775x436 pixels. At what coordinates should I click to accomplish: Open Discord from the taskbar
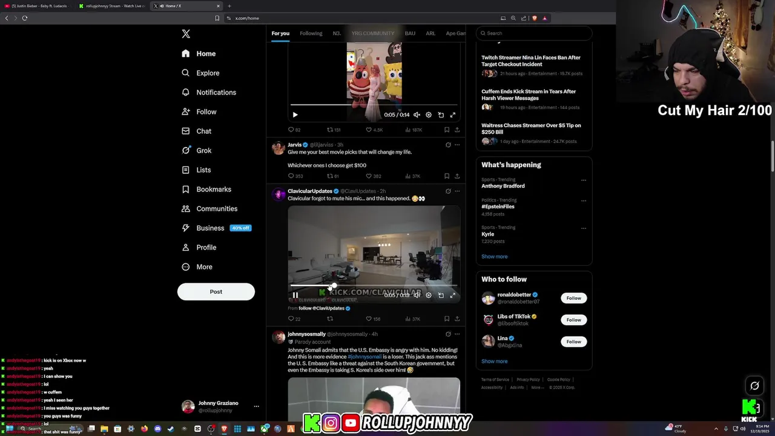coord(157,429)
